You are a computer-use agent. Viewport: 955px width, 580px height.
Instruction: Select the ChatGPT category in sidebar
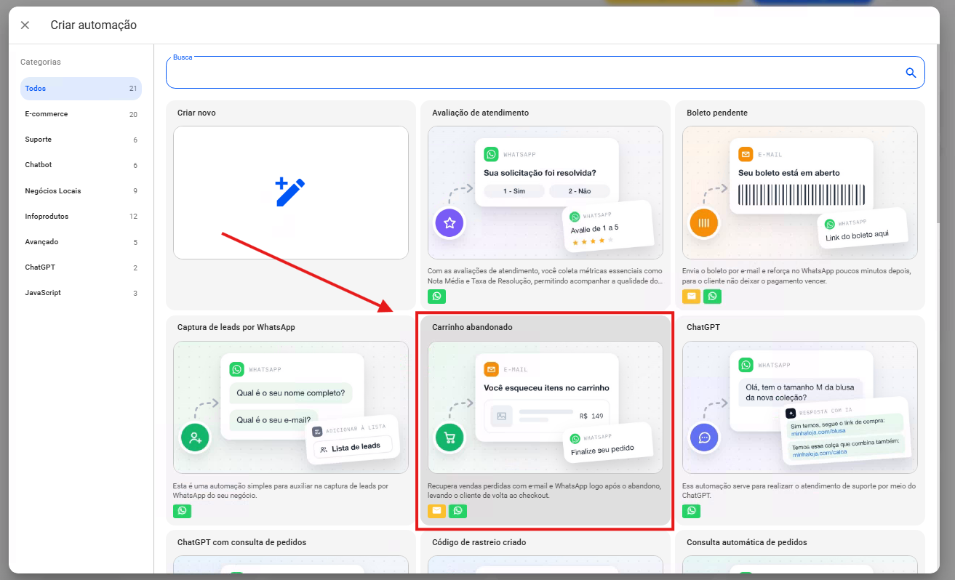pos(81,267)
